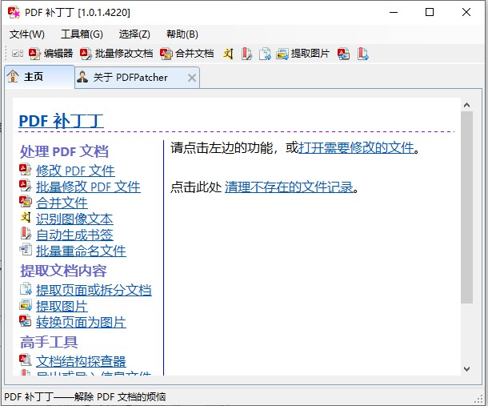
Task: Select 合并文档 in the toolbar
Action: click(x=187, y=54)
